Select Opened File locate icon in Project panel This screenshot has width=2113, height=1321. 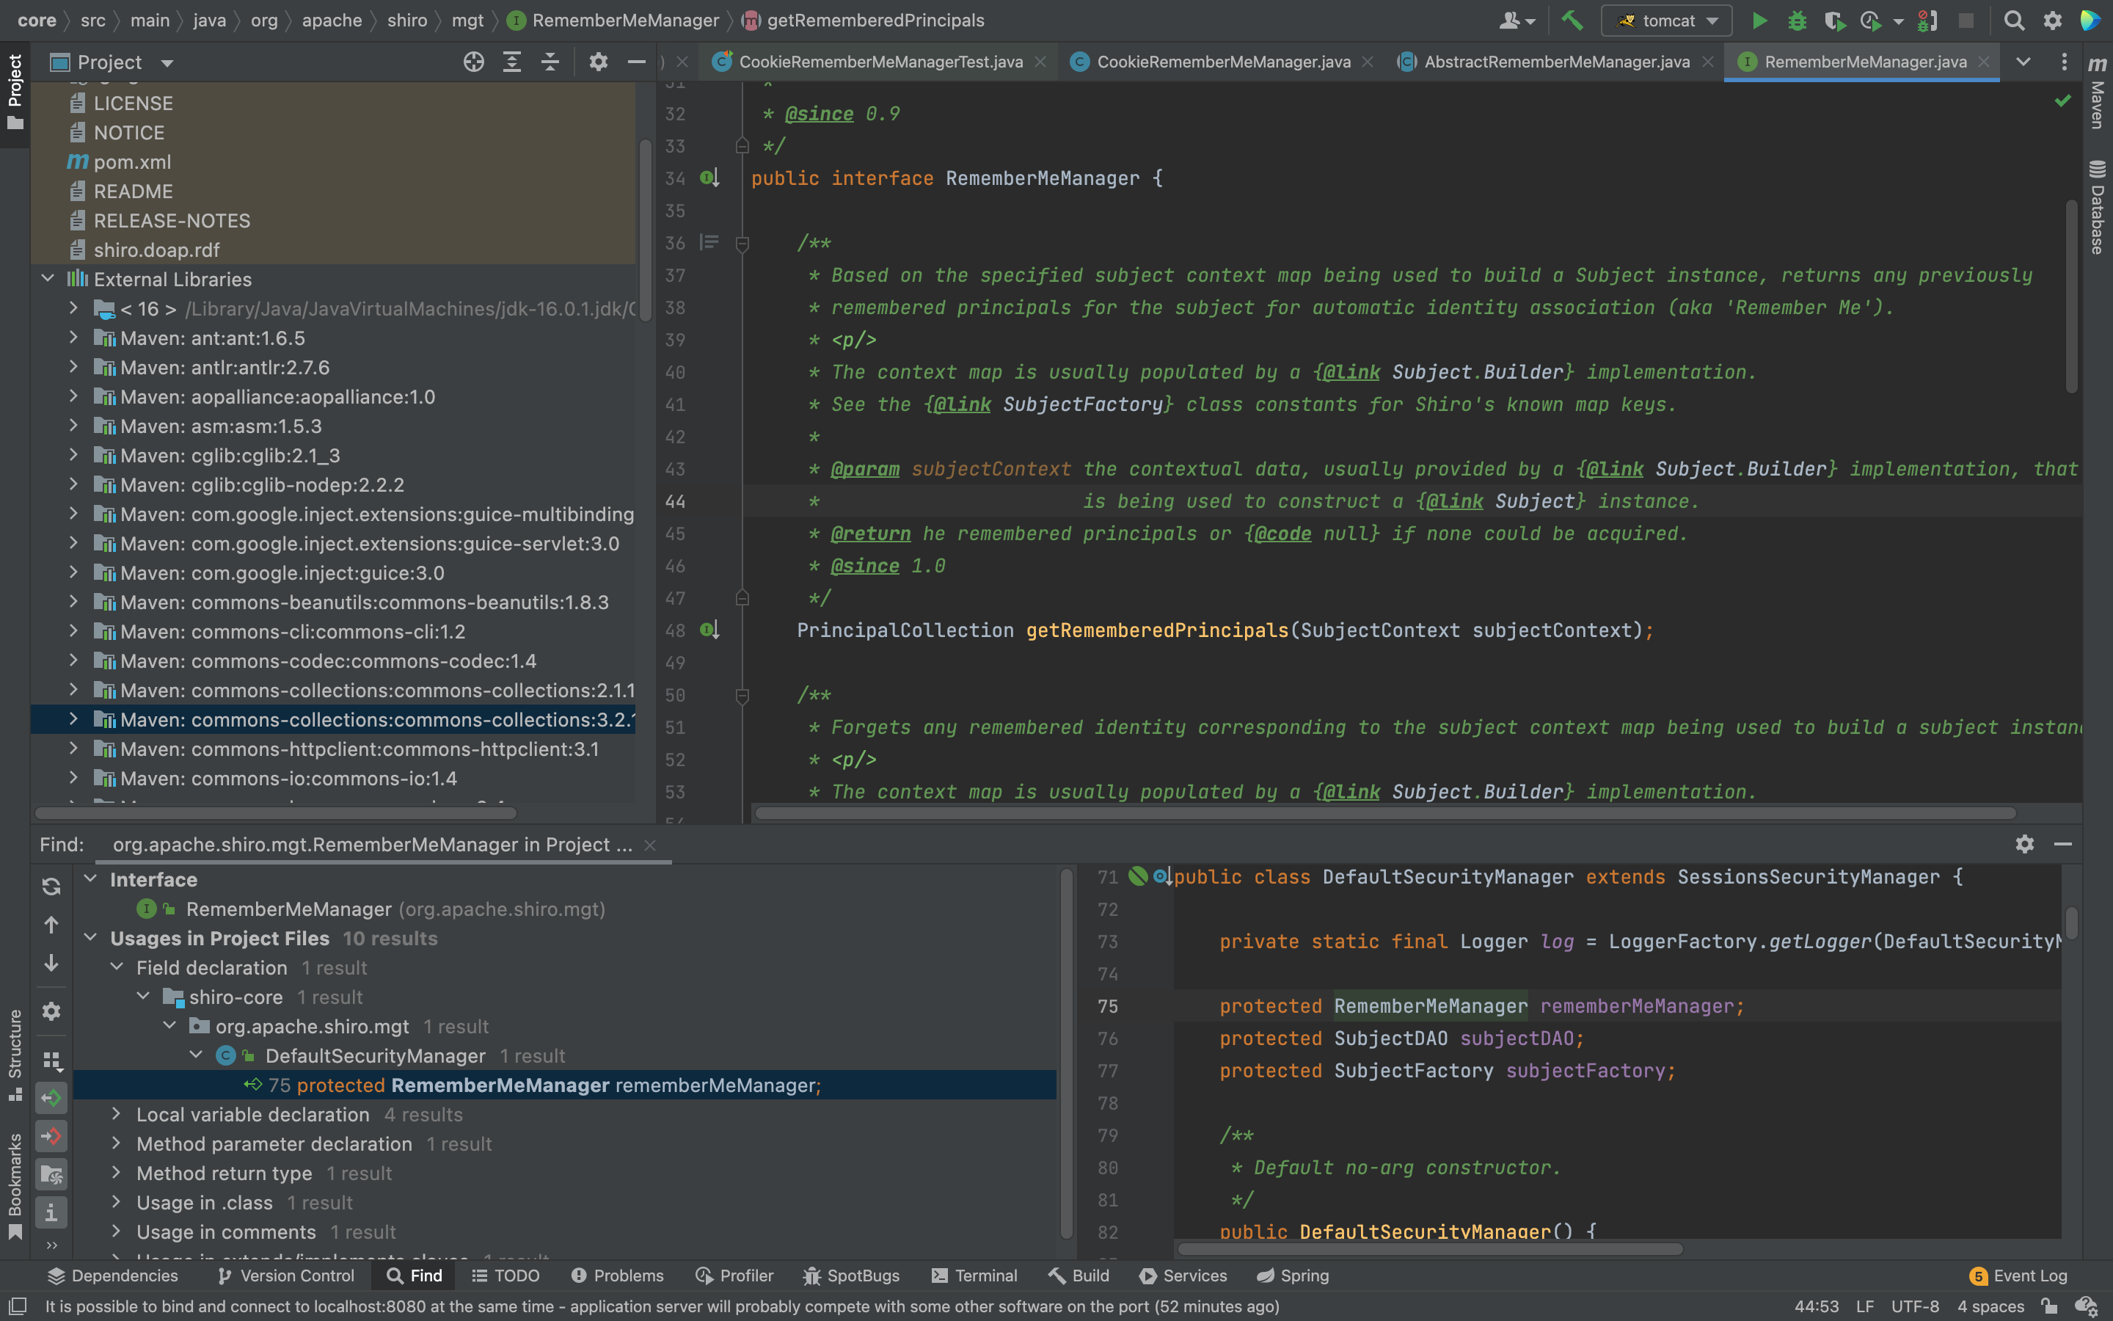[x=473, y=62]
